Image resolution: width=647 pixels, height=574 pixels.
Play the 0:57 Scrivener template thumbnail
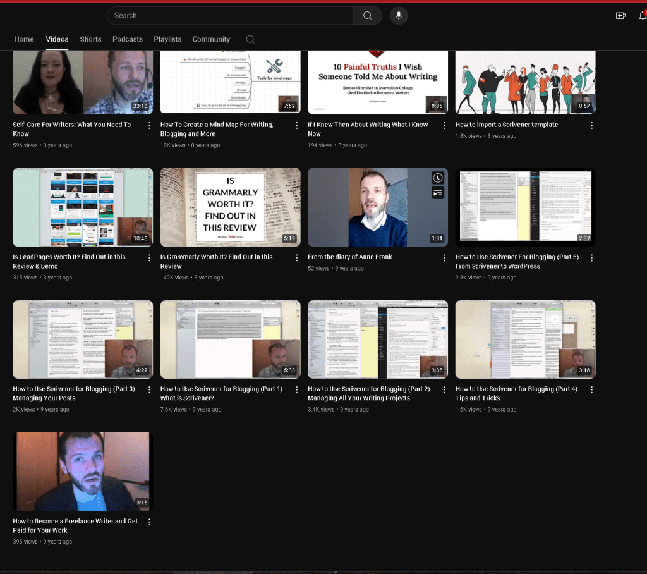click(x=525, y=82)
